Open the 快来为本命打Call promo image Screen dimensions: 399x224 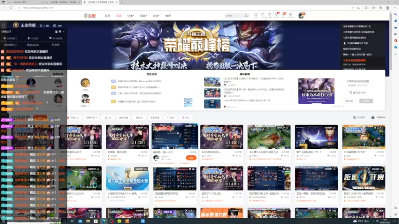[x=316, y=91]
